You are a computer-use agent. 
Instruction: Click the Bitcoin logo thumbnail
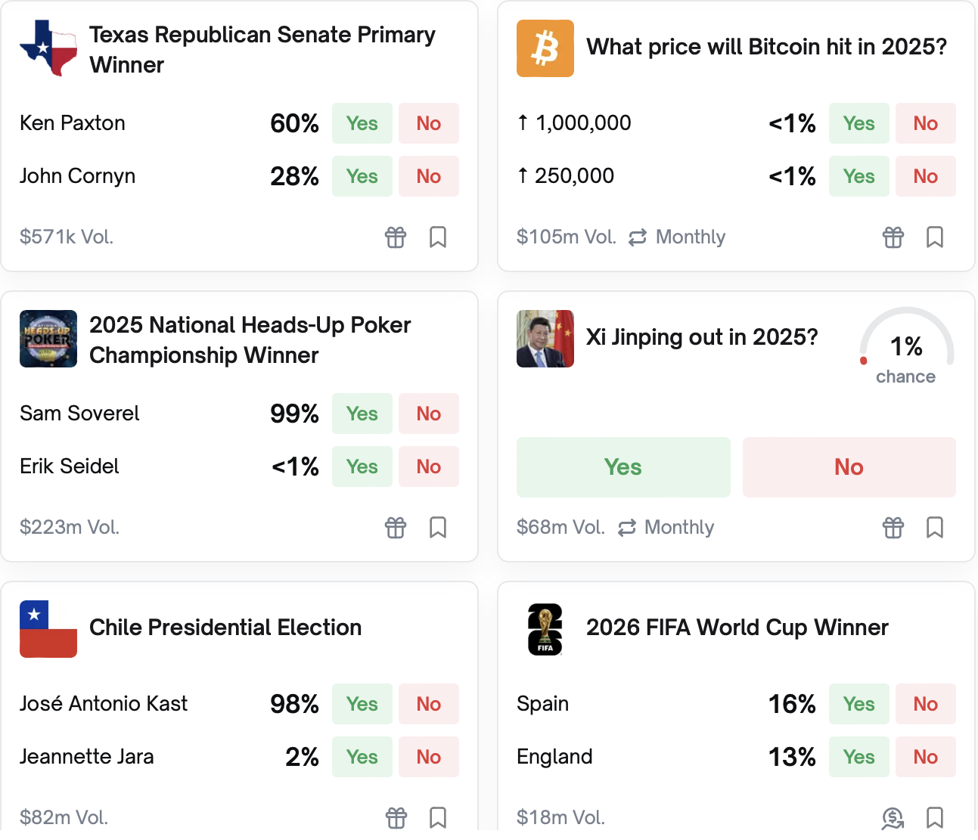coord(545,48)
